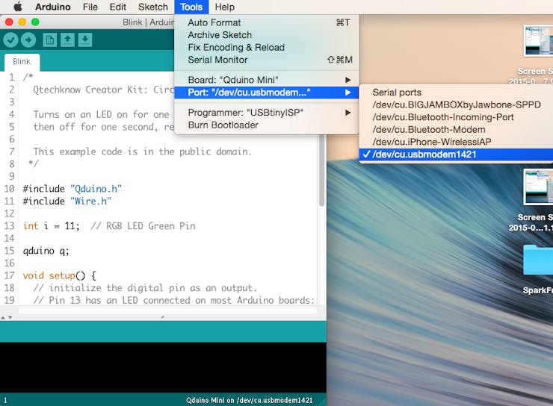Screen dimensions: 553x406
Task: Click the New sketch icon
Action: 50,40
